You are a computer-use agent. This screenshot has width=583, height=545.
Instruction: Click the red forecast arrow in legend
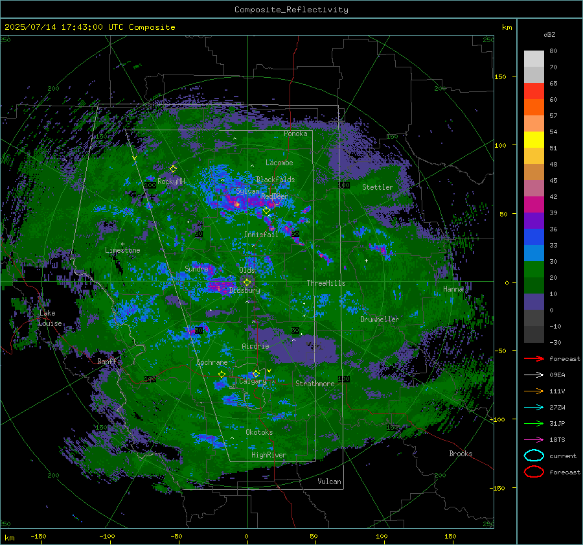point(534,358)
